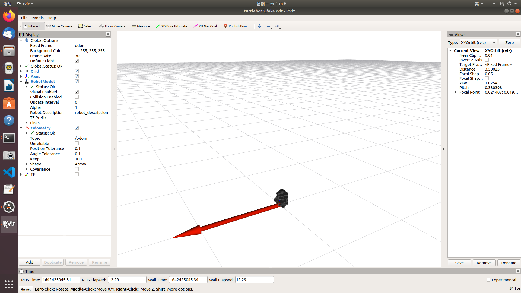
Task: Open the view Type dropdown XYOrbit
Action: [x=478, y=42]
